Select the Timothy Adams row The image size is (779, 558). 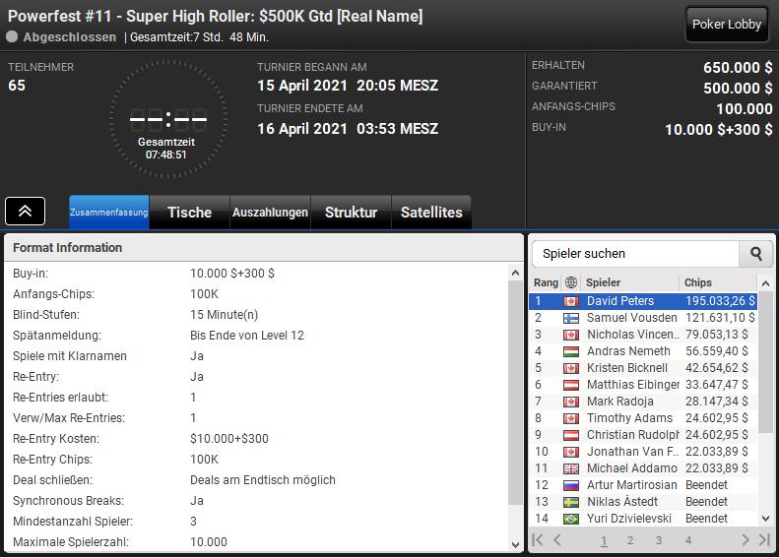coord(643,418)
